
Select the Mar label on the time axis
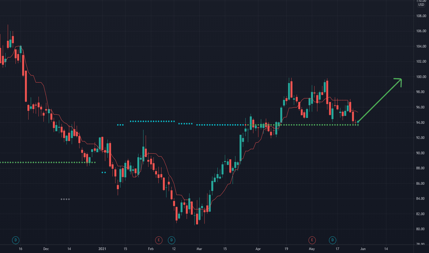pos(199,249)
